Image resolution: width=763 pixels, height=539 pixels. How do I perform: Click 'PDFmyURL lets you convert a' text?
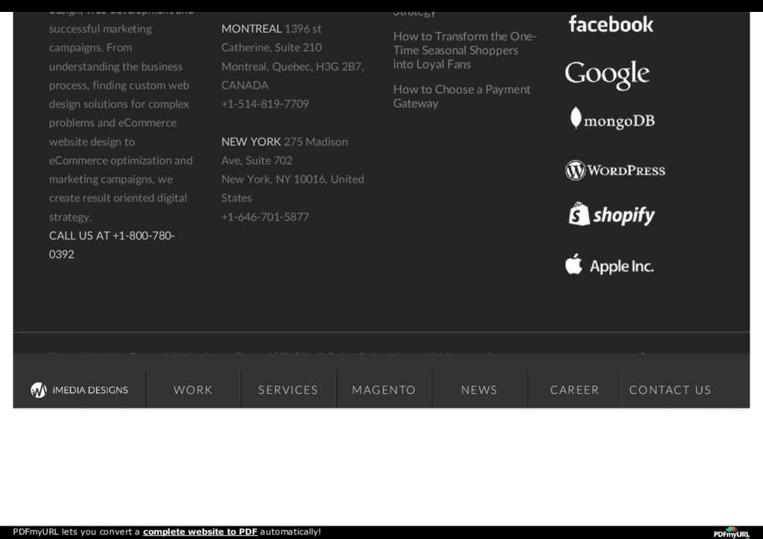77,532
